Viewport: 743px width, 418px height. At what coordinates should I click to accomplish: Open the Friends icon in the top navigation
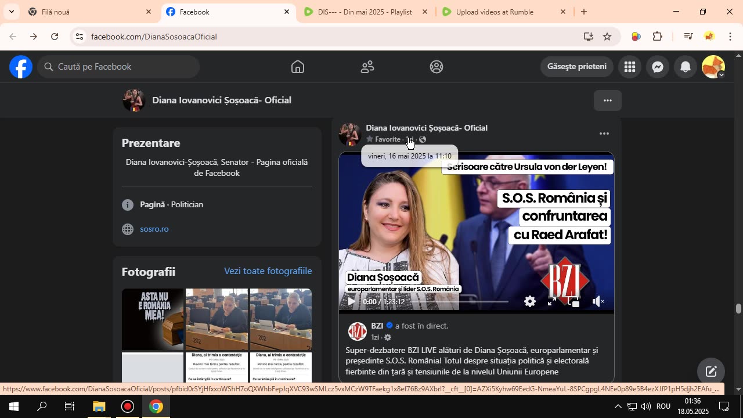click(x=367, y=67)
